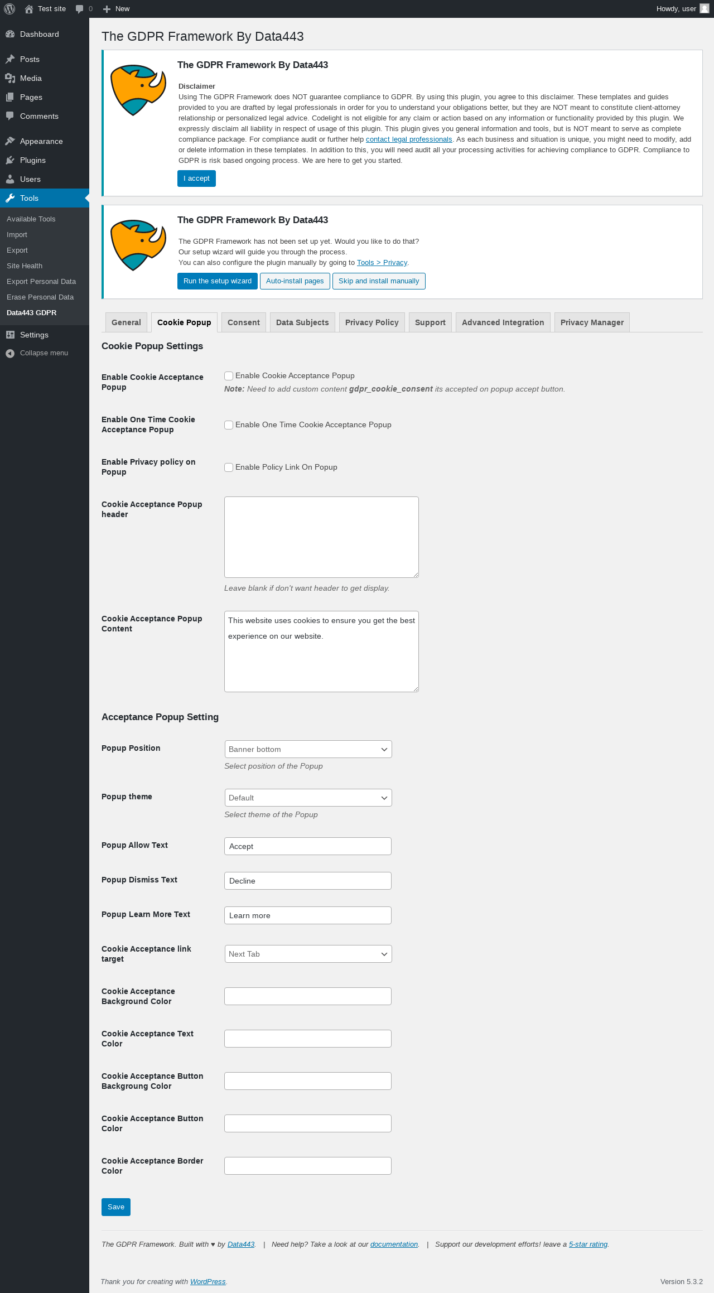This screenshot has width=714, height=1293.
Task: Open the WordPress footer link
Action: point(208,1282)
